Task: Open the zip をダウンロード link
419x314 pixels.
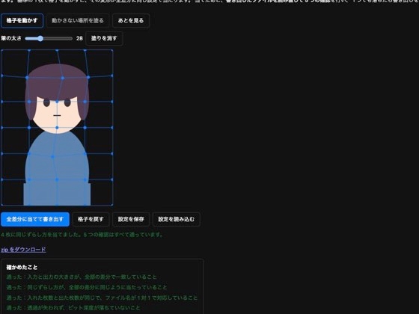Action: coord(23,250)
